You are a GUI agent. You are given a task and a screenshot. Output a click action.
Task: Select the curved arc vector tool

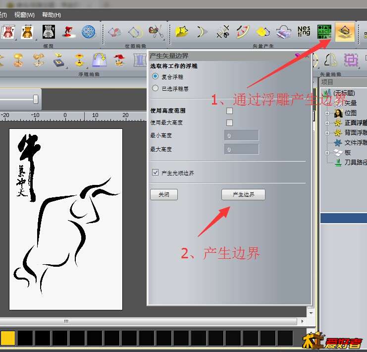point(202,32)
